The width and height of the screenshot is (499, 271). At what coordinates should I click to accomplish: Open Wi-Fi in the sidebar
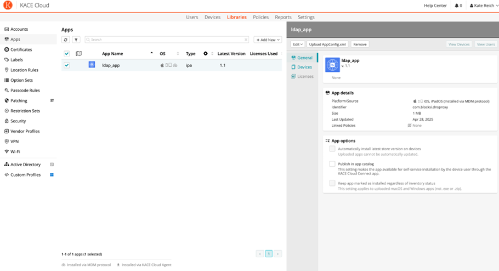pyautogui.click(x=15, y=151)
